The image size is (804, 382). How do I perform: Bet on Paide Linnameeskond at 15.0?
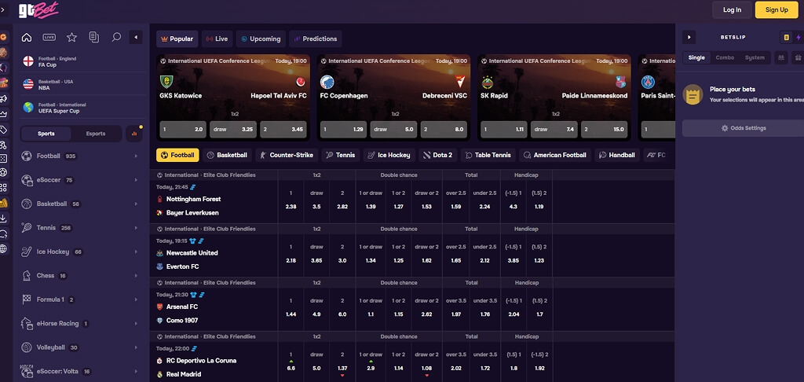click(605, 130)
